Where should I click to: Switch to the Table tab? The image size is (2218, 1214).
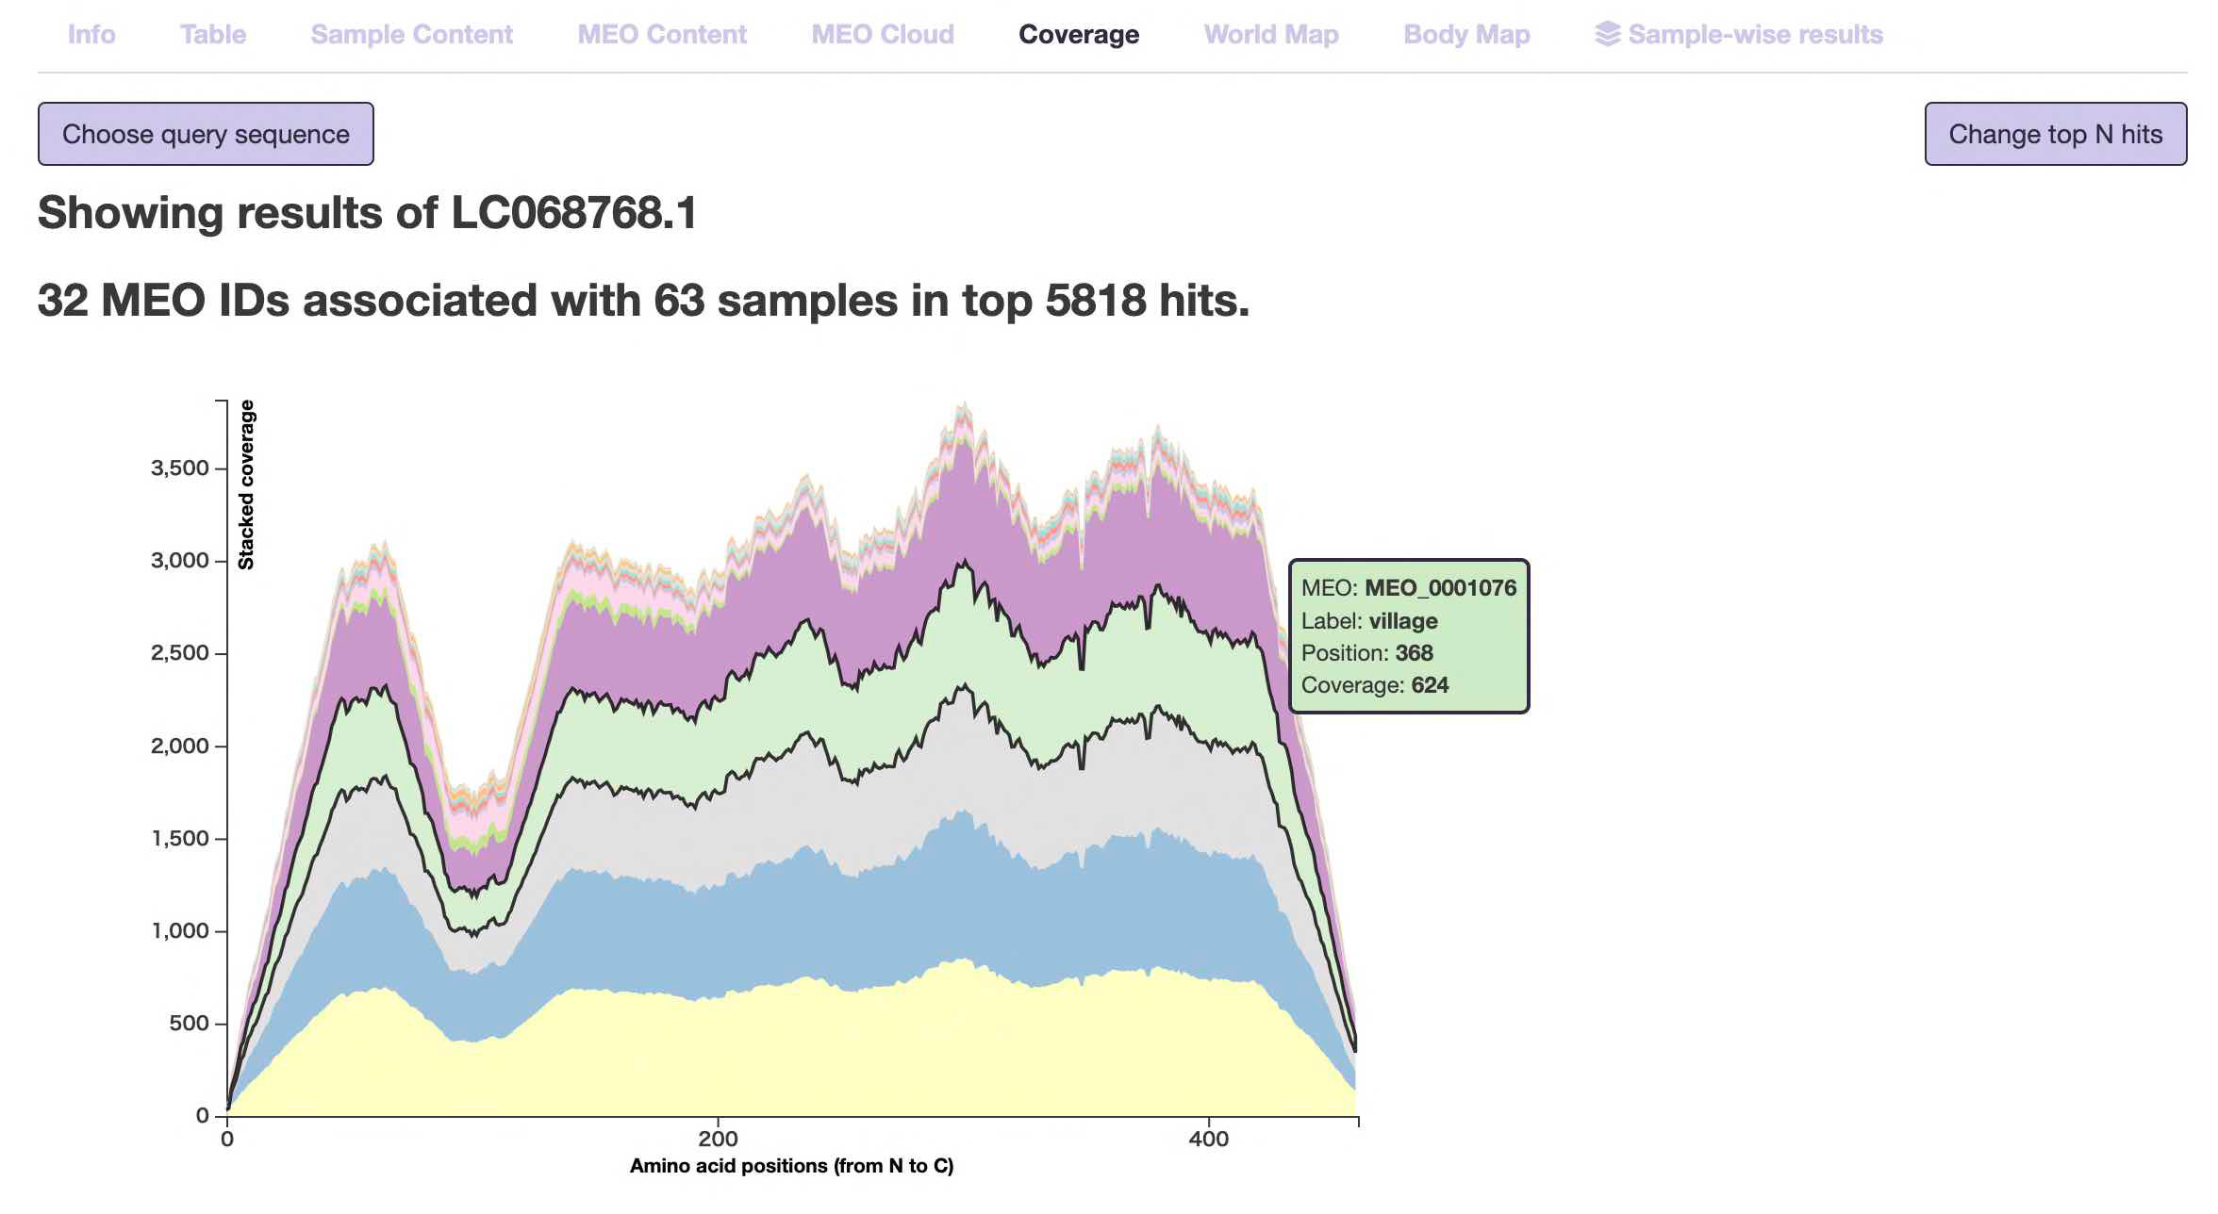[213, 34]
